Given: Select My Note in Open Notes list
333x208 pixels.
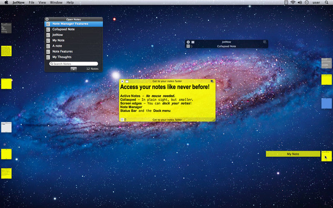Looking at the screenshot, I should point(74,40).
